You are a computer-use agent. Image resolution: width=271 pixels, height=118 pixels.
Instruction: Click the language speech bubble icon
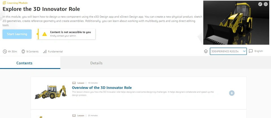(x=251, y=51)
